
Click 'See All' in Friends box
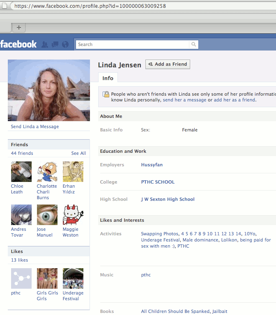coord(78,153)
